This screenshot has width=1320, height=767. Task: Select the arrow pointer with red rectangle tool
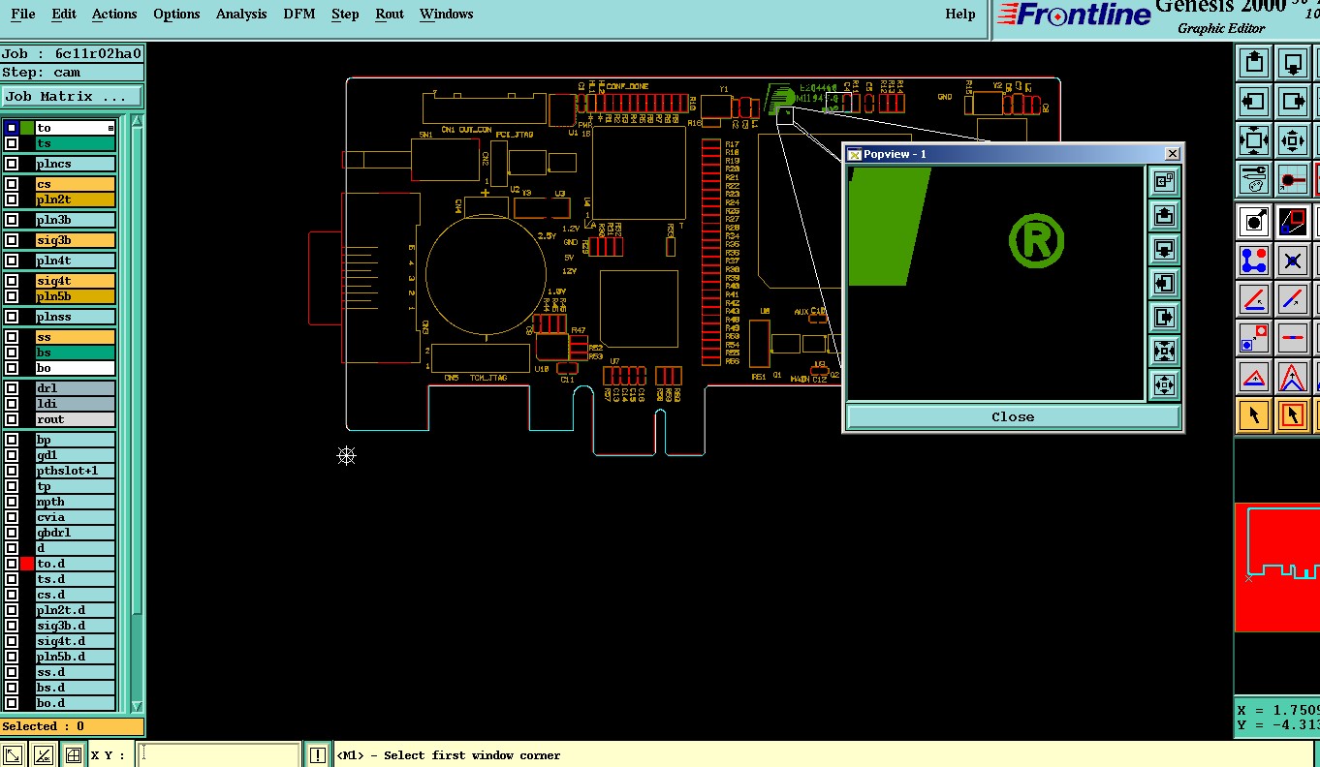tap(1292, 415)
